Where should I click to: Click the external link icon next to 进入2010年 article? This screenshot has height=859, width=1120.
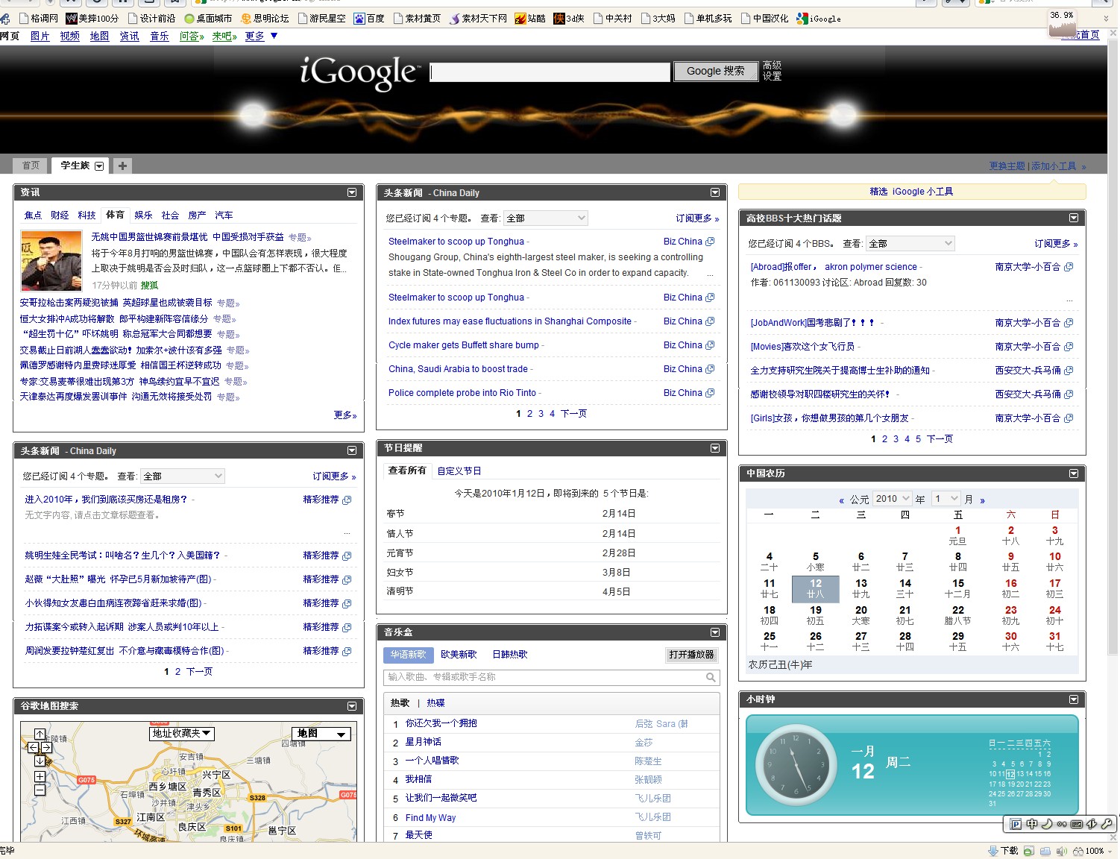click(x=347, y=500)
